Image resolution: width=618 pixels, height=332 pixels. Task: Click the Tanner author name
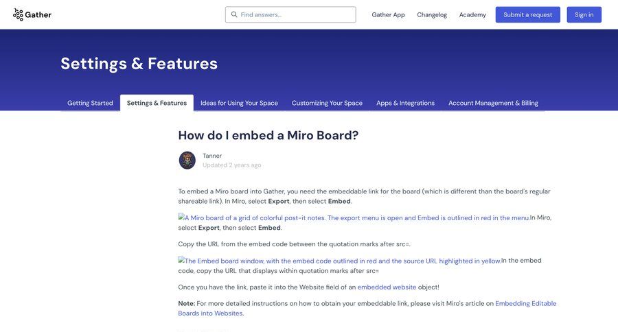pos(212,156)
